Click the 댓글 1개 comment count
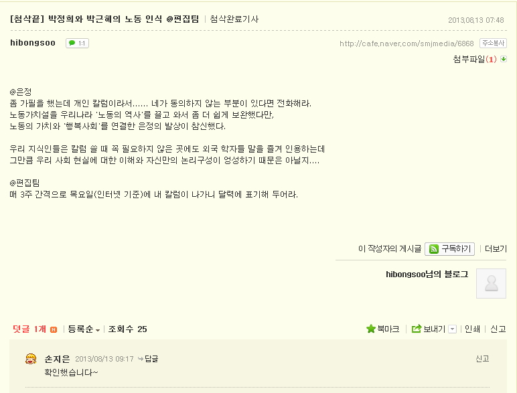517x393 pixels. click(x=29, y=329)
